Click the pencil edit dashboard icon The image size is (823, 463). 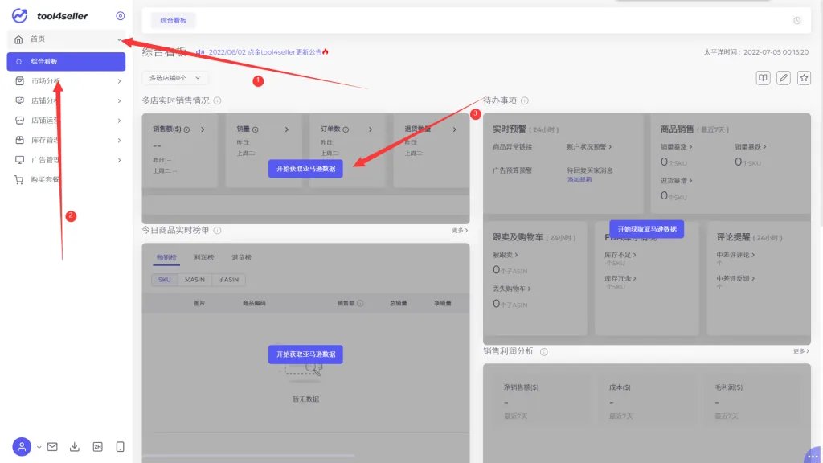[x=784, y=78]
